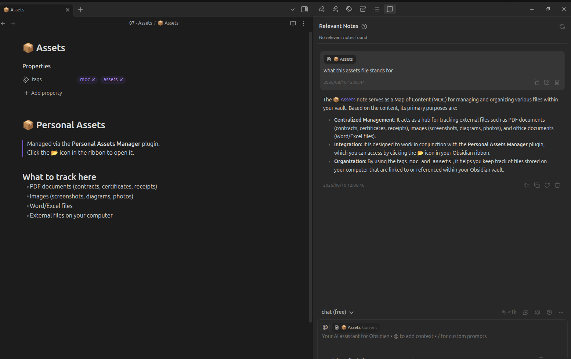Open the Tags panel tab
571x359 pixels.
pyautogui.click(x=349, y=9)
